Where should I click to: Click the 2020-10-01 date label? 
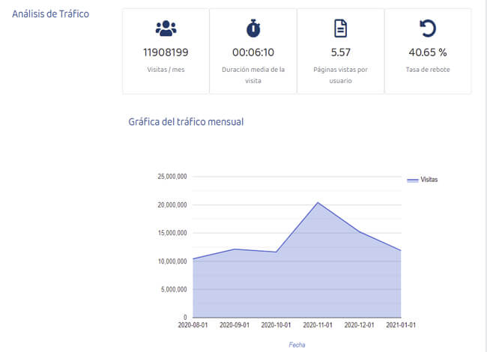click(x=276, y=325)
